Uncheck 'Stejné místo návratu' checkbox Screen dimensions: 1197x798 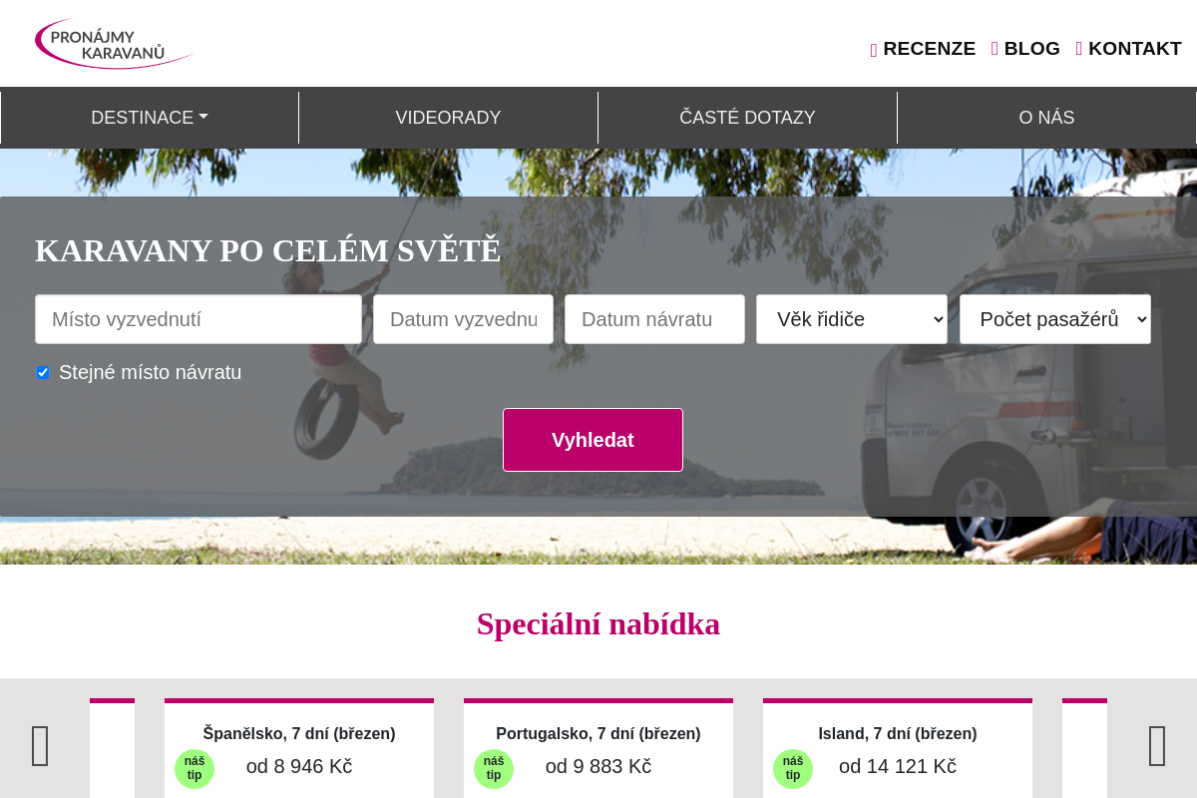coord(43,373)
